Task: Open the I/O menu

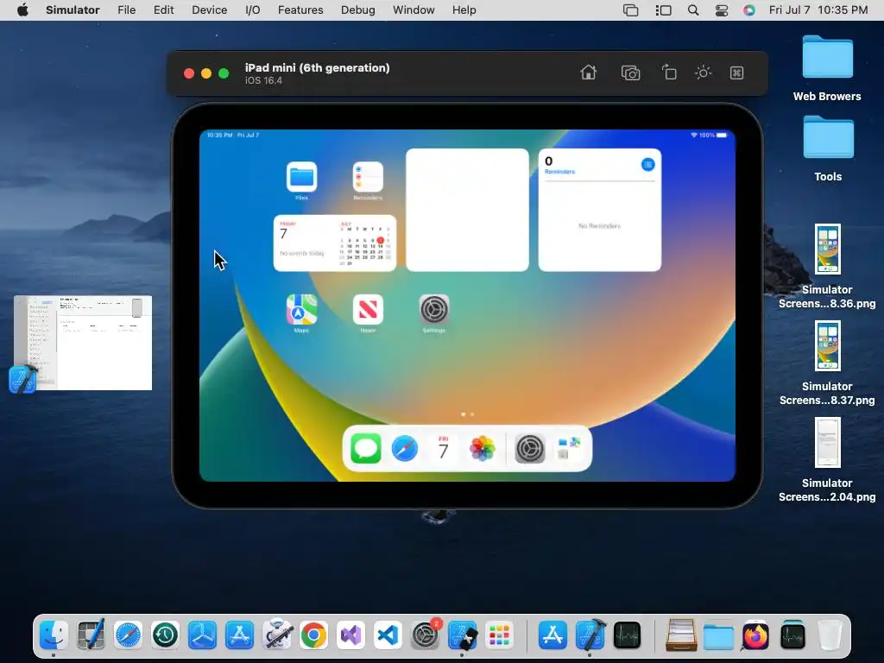Action: click(x=253, y=10)
